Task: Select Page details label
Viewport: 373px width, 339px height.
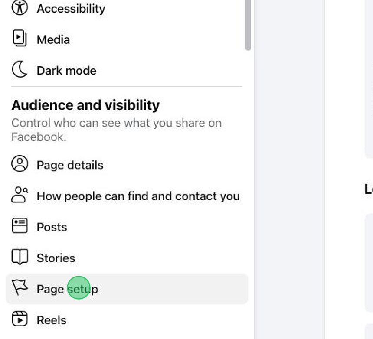Action: pyautogui.click(x=70, y=165)
